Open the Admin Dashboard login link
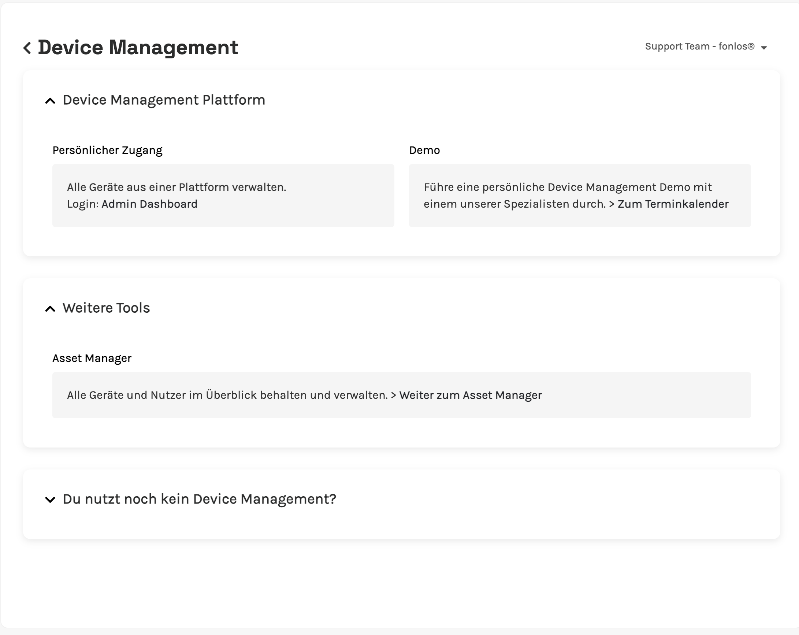Viewport: 799px width, 635px height. pos(149,204)
